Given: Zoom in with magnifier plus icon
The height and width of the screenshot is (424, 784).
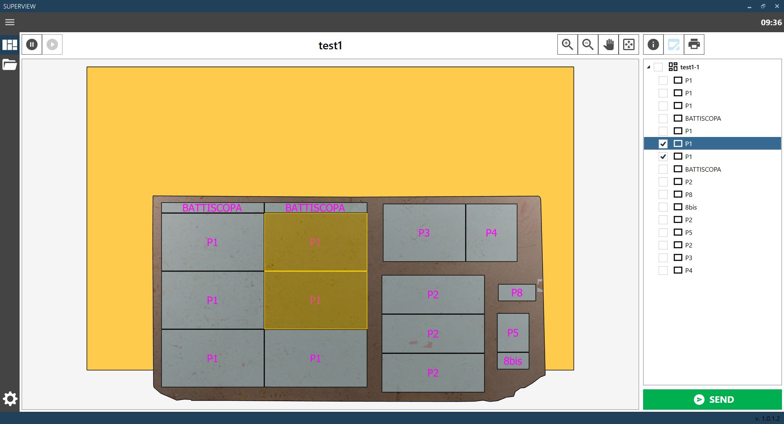Looking at the screenshot, I should click(568, 44).
